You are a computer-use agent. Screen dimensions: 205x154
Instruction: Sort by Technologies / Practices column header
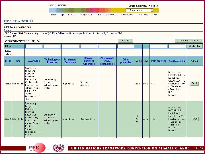click(x=52, y=61)
